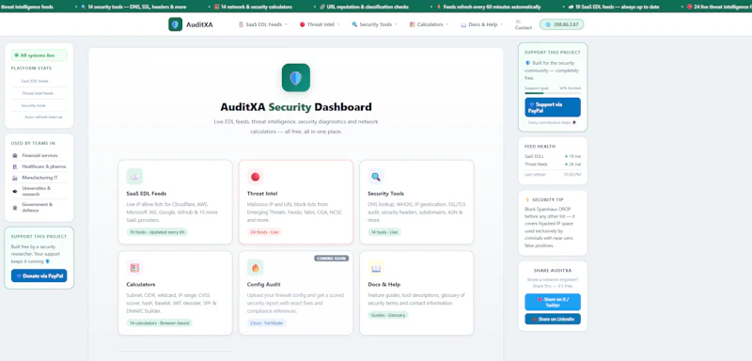This screenshot has width=752, height=361.
Task: Open the Security Tools card title
Action: pyautogui.click(x=385, y=194)
